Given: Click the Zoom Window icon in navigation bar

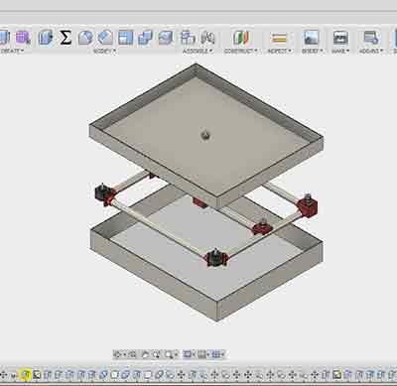Looking at the screenshot, I should pyautogui.click(x=169, y=354).
